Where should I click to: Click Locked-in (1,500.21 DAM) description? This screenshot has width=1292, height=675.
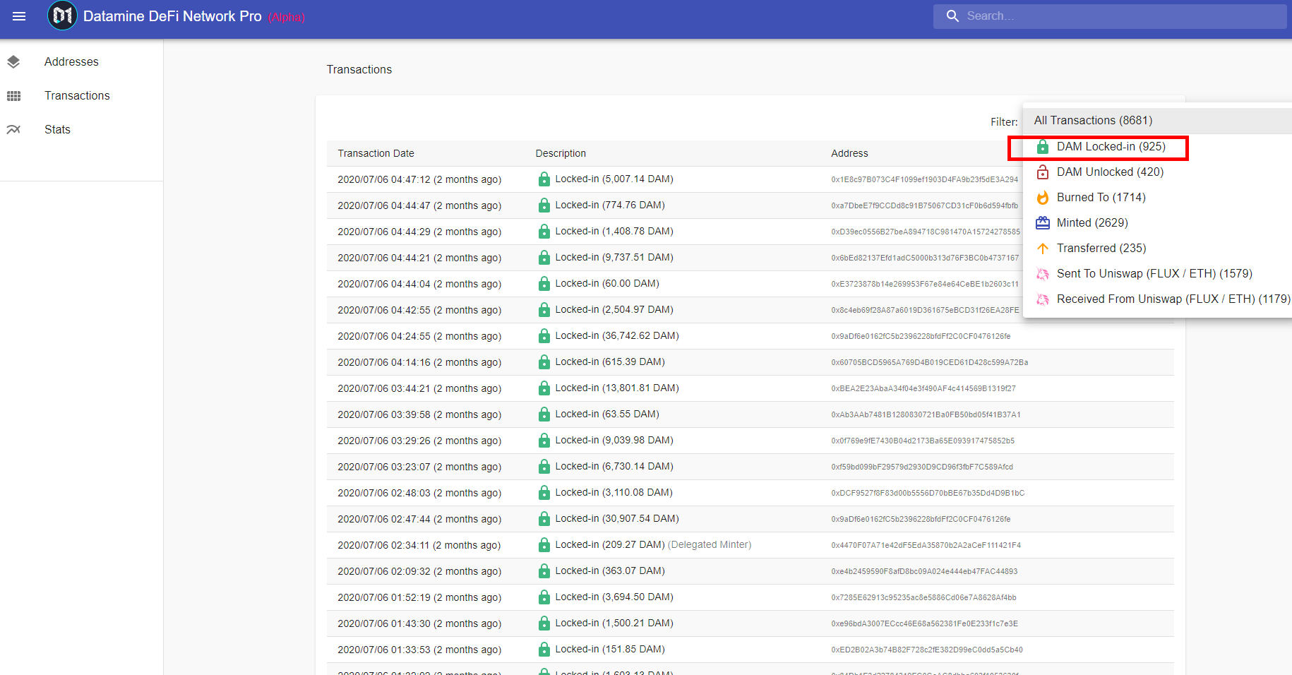tap(614, 623)
